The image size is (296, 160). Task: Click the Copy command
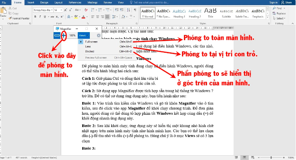[x=14, y=13]
